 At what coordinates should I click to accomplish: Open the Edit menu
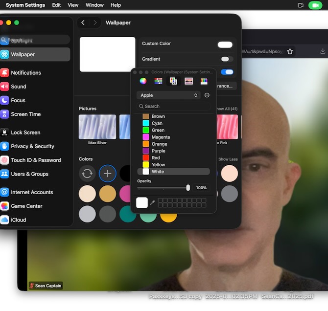[x=56, y=5]
